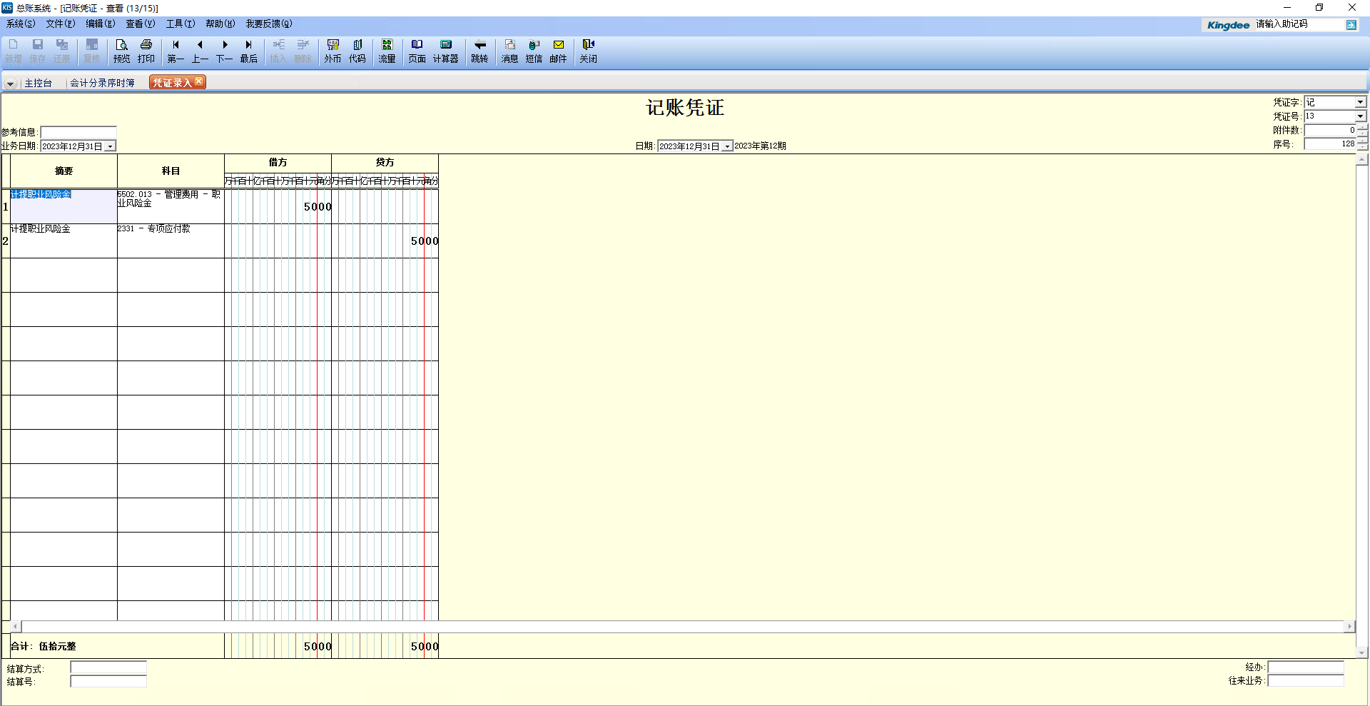Expand the 凭证字 voucher word dropdown
This screenshot has height=706, width=1370.
coord(1360,102)
